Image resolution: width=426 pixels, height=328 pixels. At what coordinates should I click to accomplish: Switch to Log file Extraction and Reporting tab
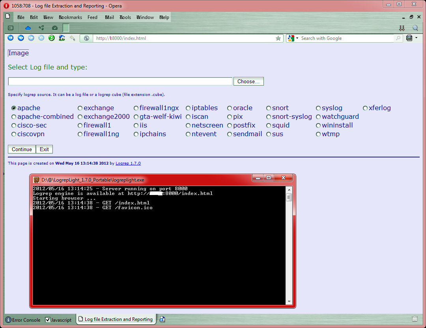pos(116,319)
